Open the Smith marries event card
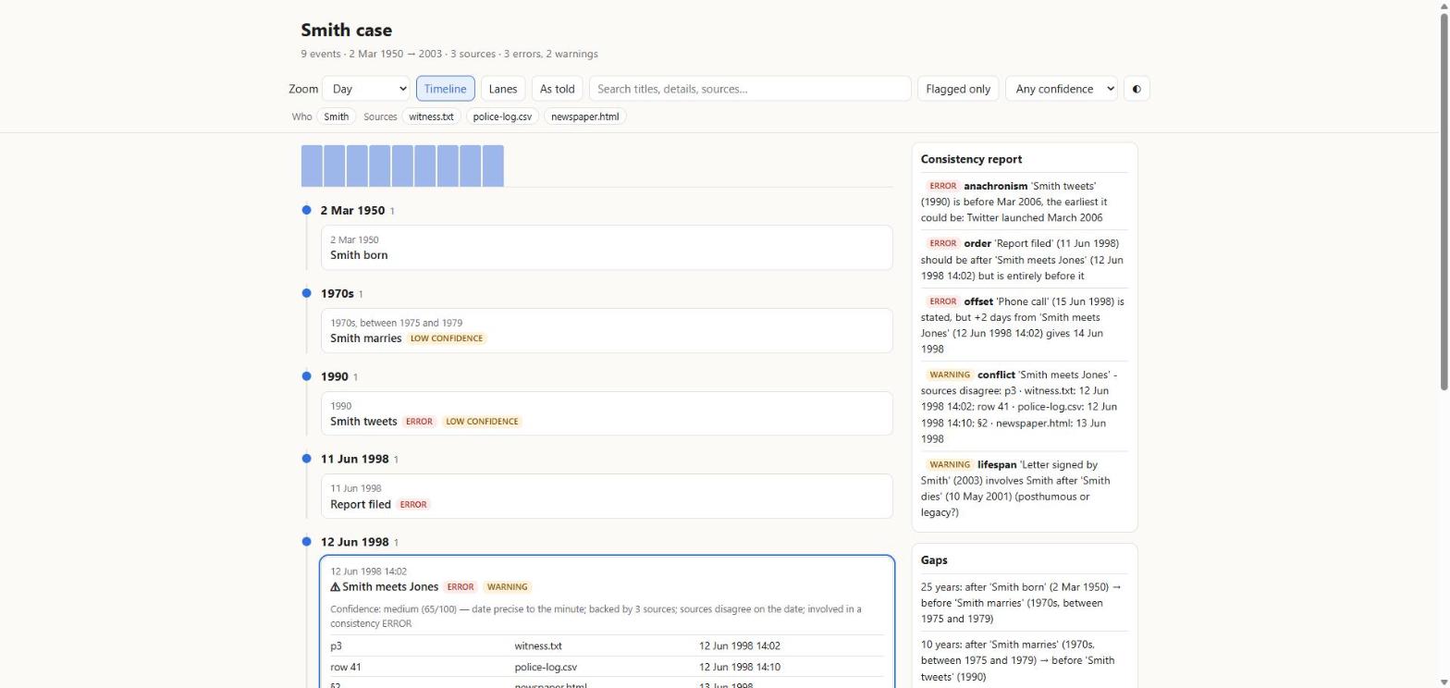1450x688 pixels. (x=607, y=330)
